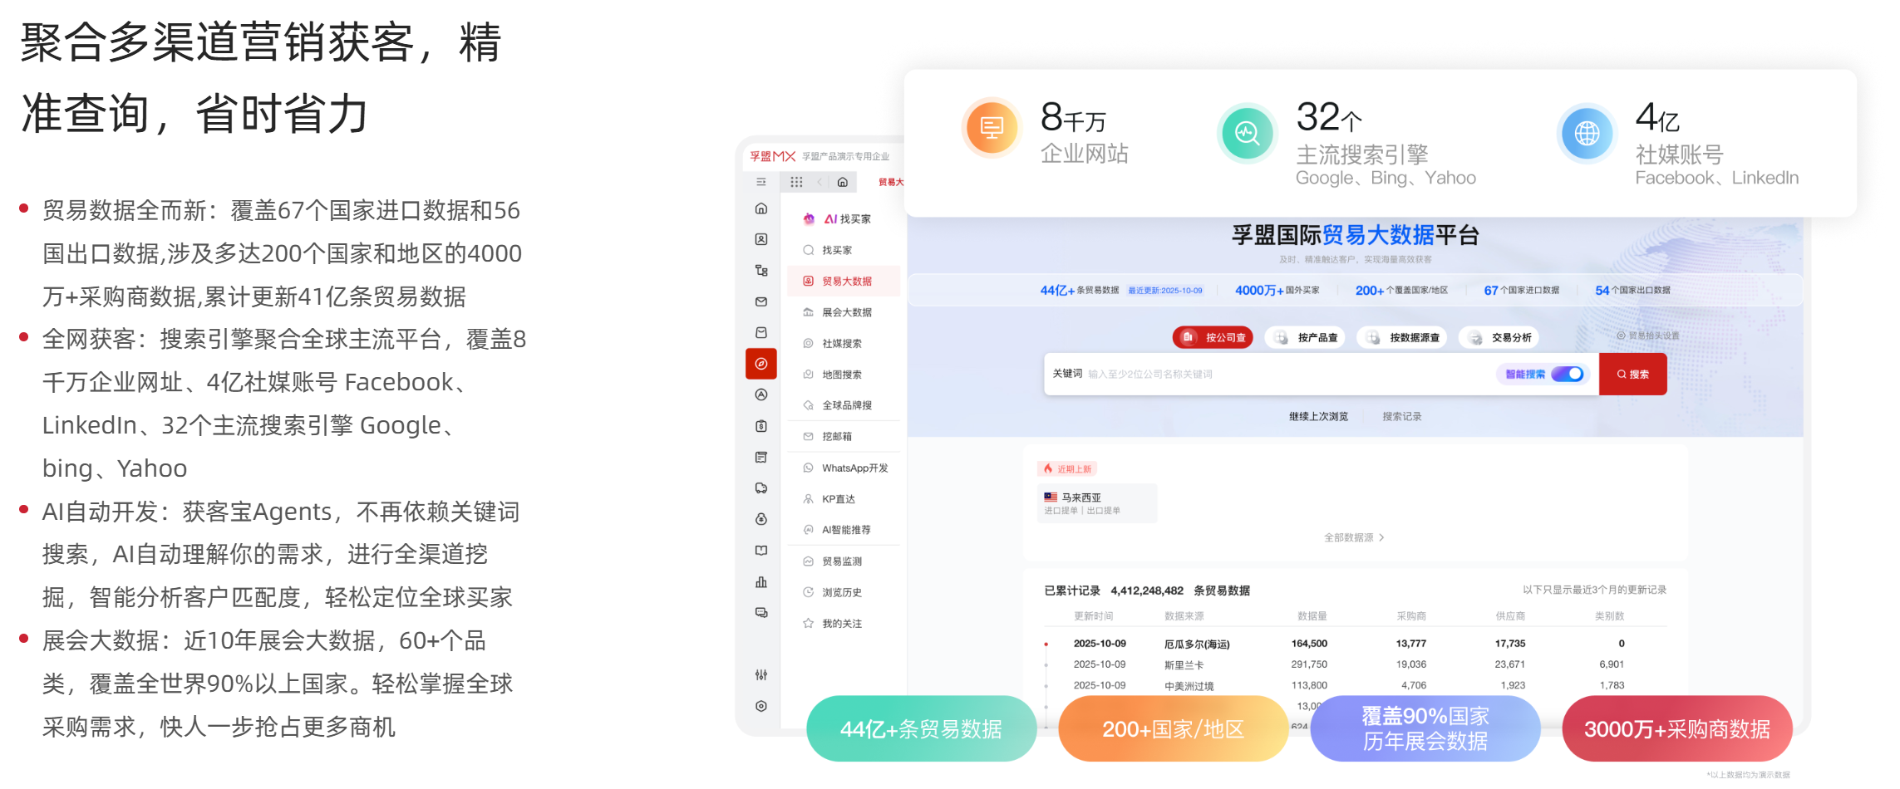Viewport: 1900px width, 789px height.
Task: Open 社媒搜索 in the side menu
Action: (x=844, y=343)
